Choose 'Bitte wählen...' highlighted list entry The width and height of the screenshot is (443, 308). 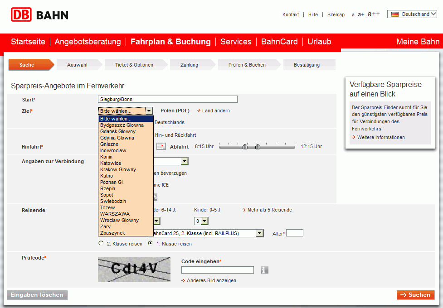[x=126, y=119]
